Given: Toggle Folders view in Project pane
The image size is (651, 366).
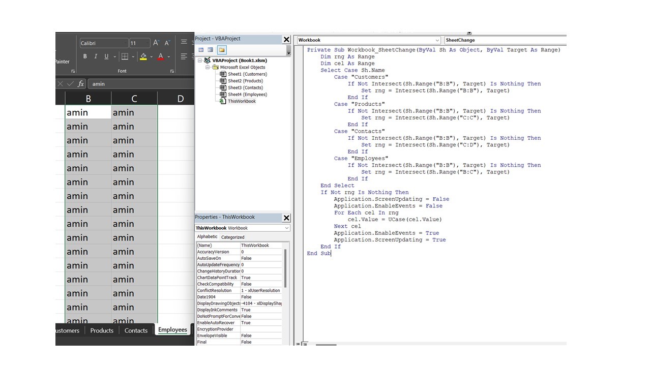Looking at the screenshot, I should 222,50.
